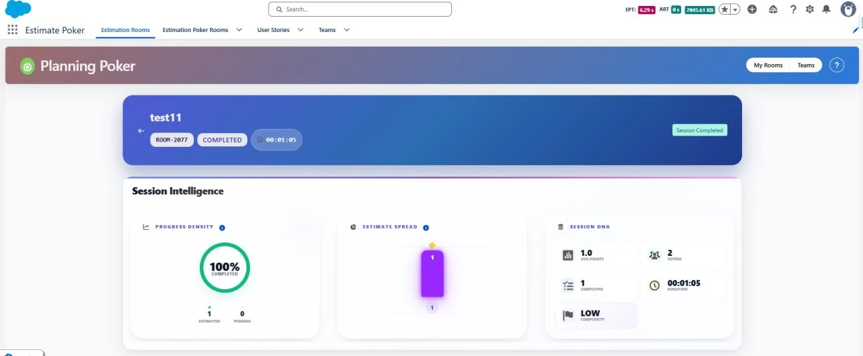The image size is (863, 356).
Task: Open the Setup gear icon
Action: [x=810, y=9]
